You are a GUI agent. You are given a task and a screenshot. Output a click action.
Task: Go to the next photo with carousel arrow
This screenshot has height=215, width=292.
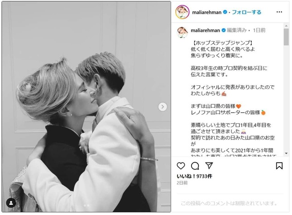tap(163, 107)
